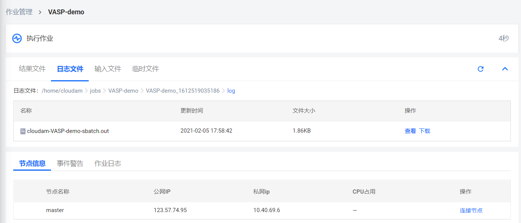
Task: Click the update time 2021-02-05 17:58:42
Action: pyautogui.click(x=206, y=131)
